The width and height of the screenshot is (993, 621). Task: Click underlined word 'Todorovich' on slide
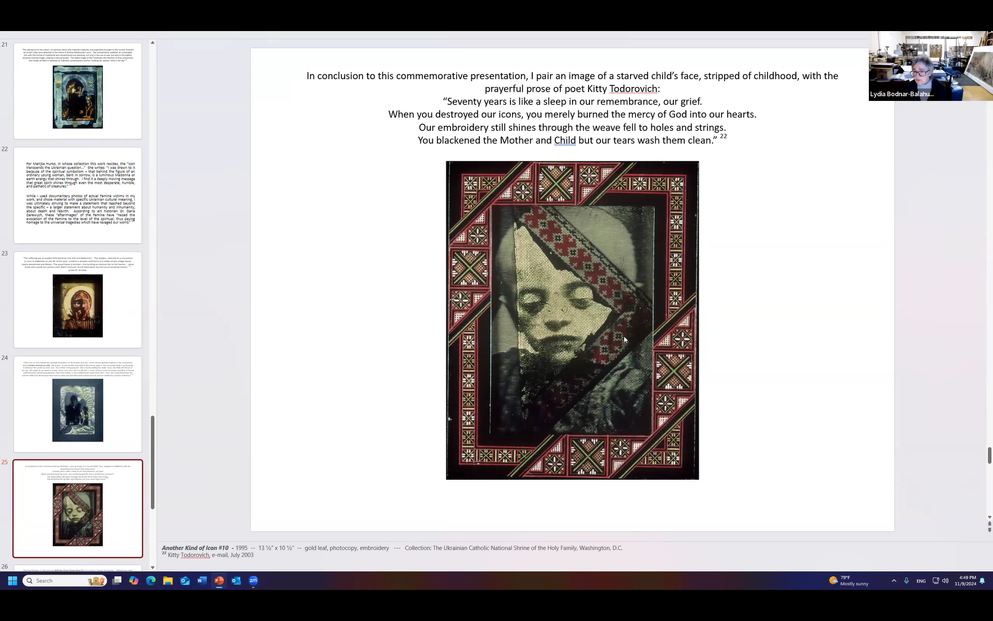click(633, 88)
